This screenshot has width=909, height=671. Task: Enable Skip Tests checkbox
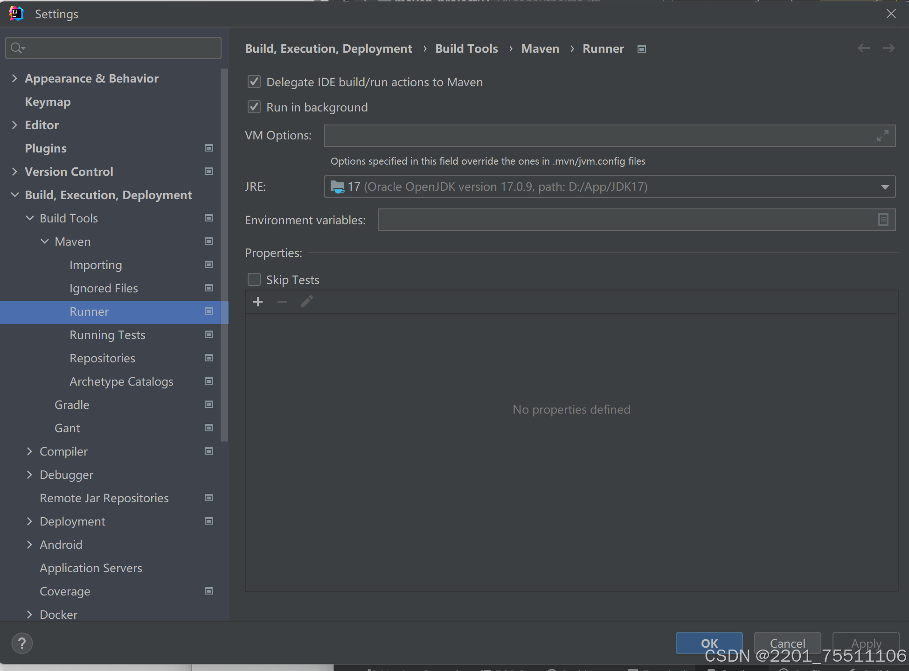[x=254, y=280]
